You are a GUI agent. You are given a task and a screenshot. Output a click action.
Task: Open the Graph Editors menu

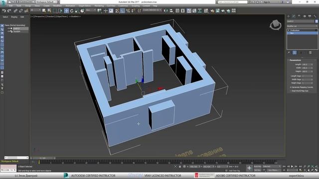coord(85,6)
